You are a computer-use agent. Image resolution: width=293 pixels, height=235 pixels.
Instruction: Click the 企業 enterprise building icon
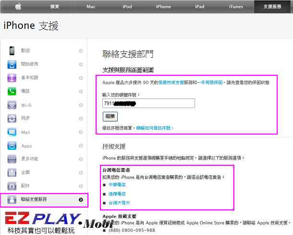pos(12,173)
